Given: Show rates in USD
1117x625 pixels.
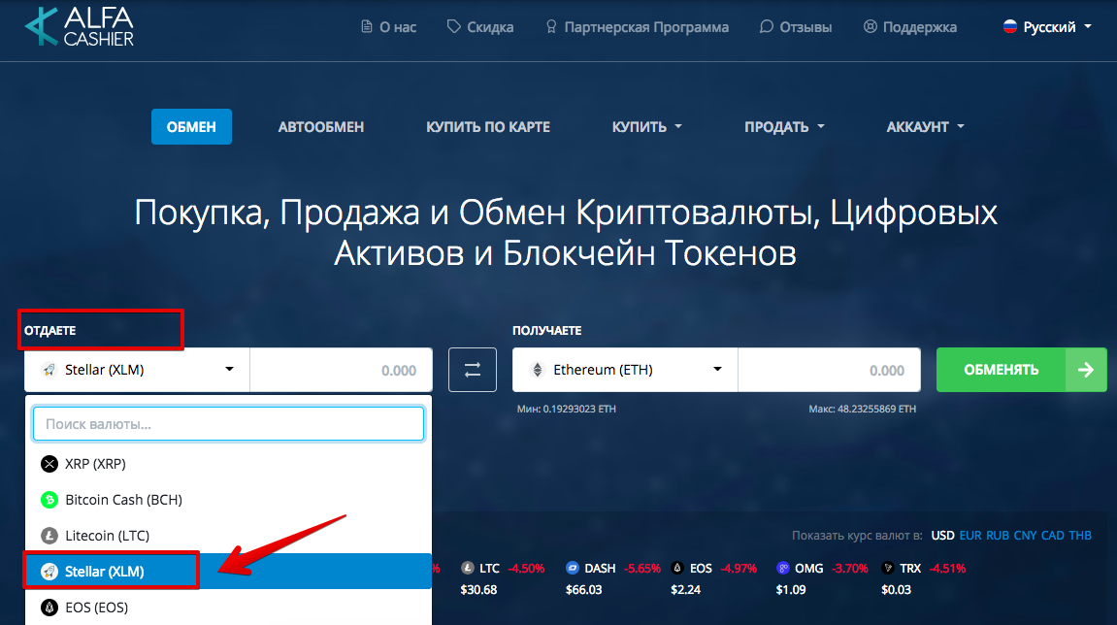Looking at the screenshot, I should tap(942, 535).
